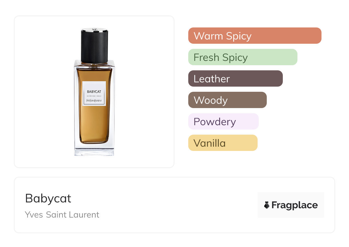Click the 'Leather' text label
The image size is (349, 247).
(212, 79)
